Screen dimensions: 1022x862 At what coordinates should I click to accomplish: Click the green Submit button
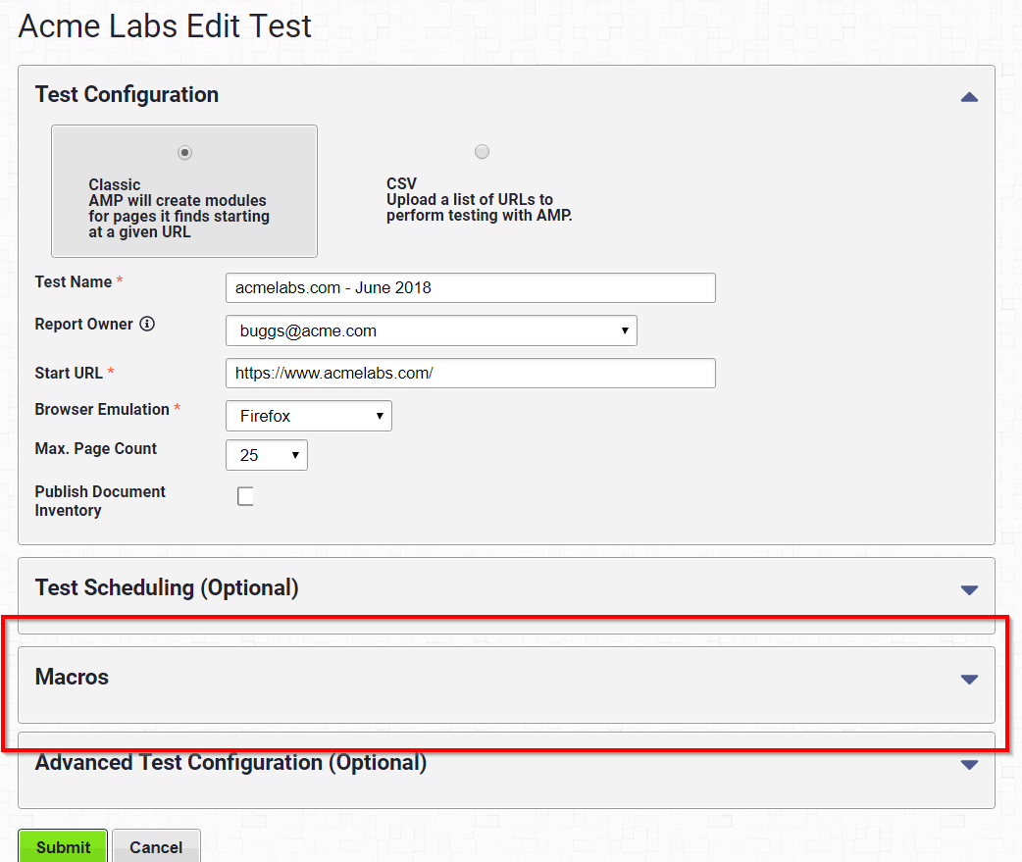coord(63,846)
